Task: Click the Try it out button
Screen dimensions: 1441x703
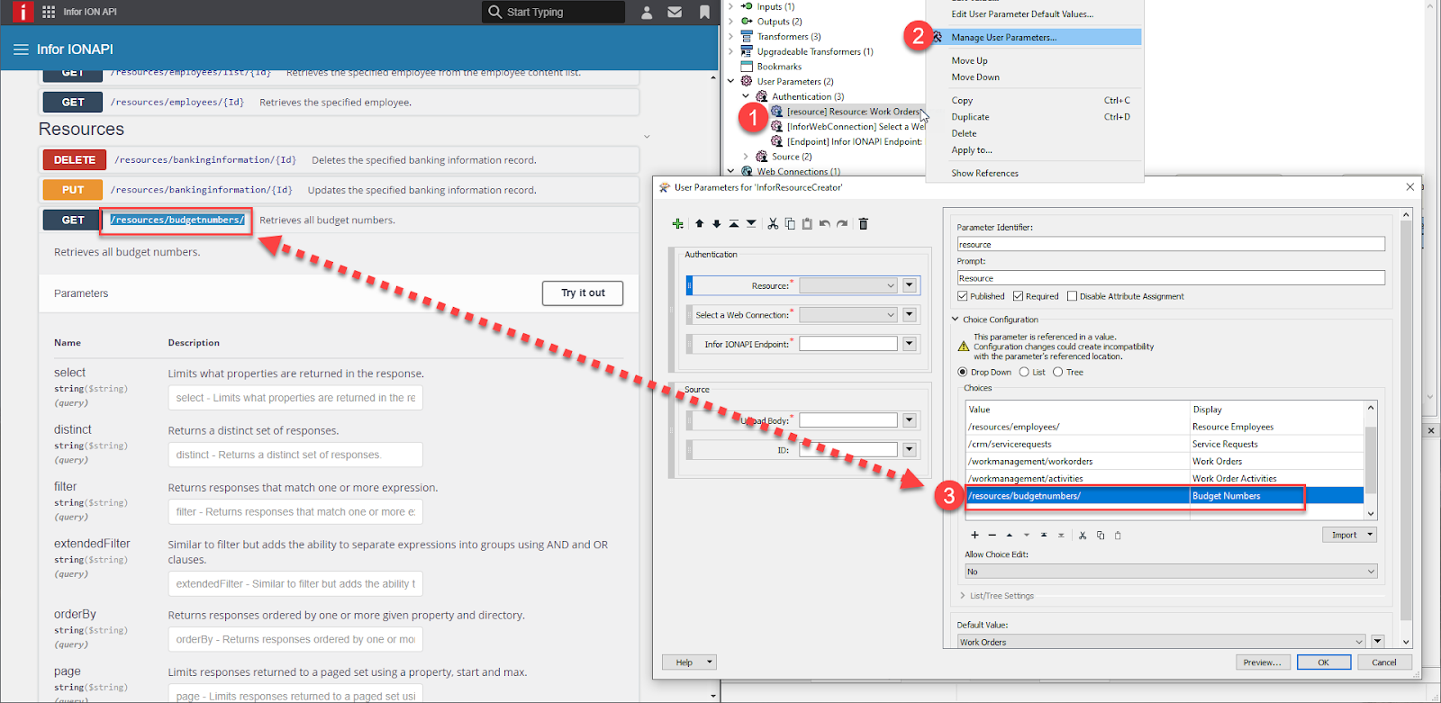Action: (583, 293)
